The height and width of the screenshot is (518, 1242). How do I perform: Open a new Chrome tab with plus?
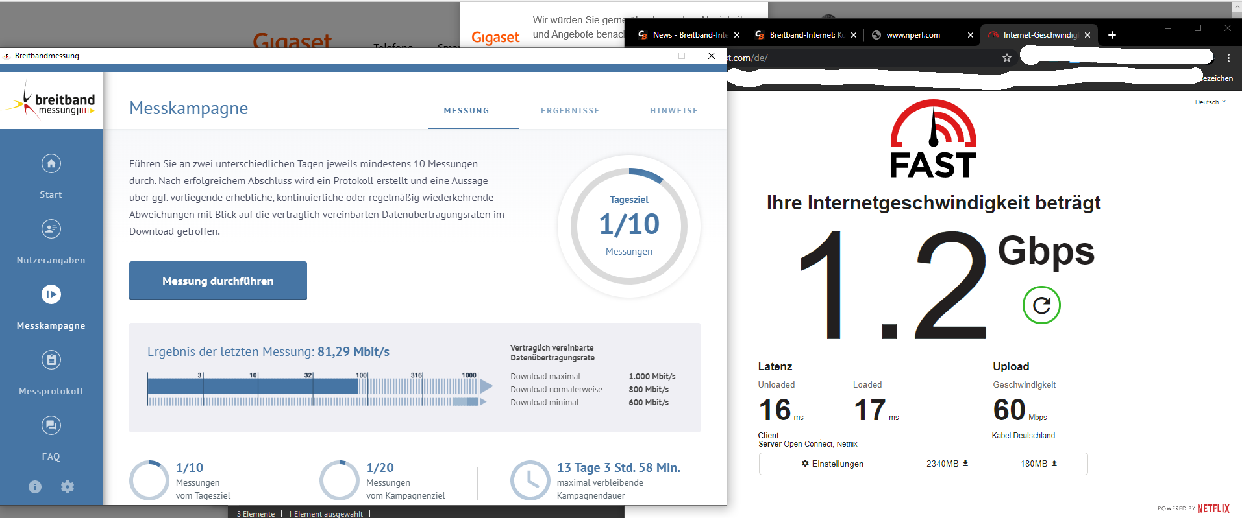[x=1112, y=35]
